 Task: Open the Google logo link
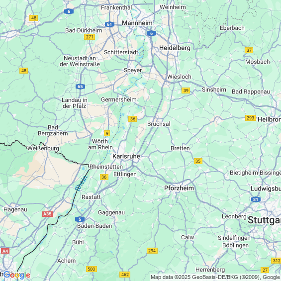17,275
